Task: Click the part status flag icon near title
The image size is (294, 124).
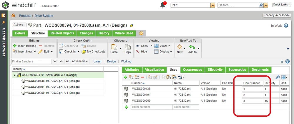Action: pyautogui.click(x=132, y=26)
